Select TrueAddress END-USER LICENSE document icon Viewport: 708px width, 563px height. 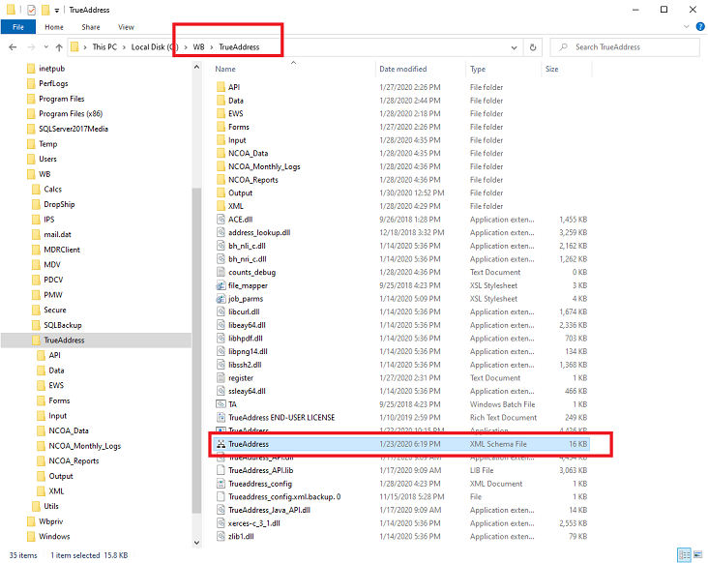(221, 417)
